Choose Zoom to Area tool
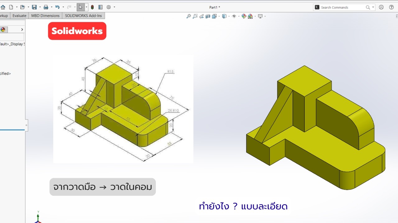The height and width of the screenshot is (223, 398). pos(195,16)
